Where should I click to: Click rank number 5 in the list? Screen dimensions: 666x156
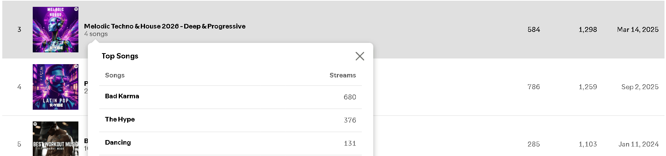pyautogui.click(x=19, y=144)
